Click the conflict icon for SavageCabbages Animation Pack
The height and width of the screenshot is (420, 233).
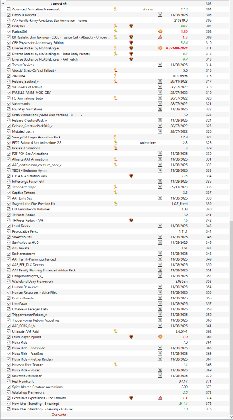tap(116, 137)
